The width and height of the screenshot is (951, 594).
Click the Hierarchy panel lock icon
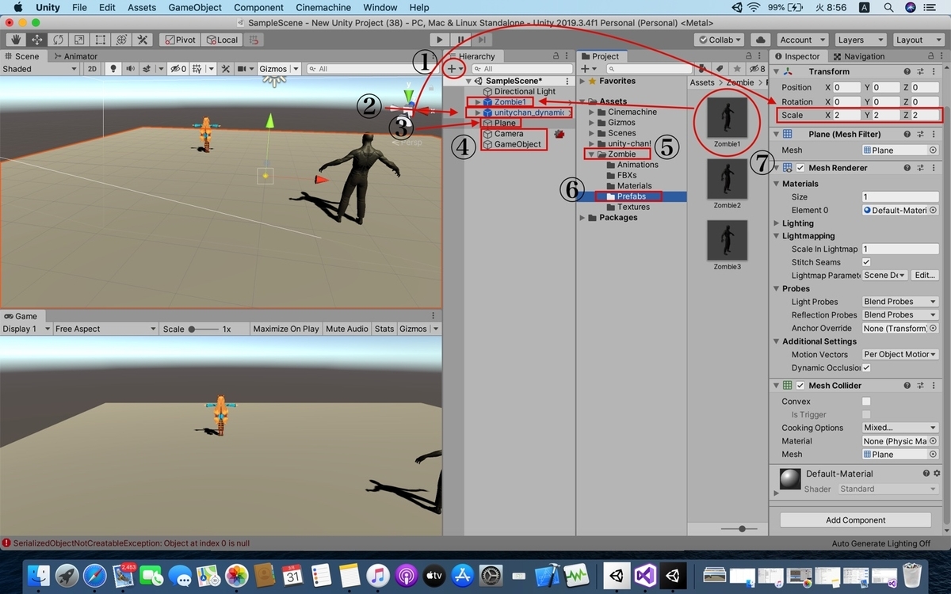click(556, 56)
